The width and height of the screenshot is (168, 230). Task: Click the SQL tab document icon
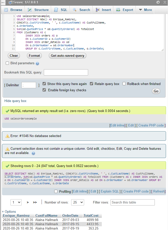(x=56, y=10)
